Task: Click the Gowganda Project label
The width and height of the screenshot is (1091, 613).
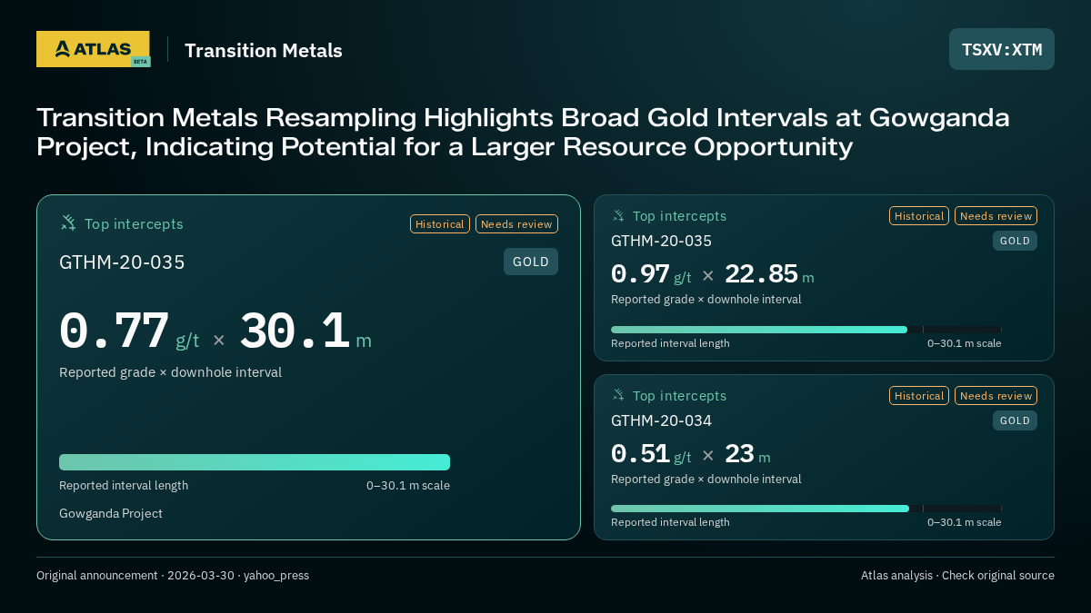Action: (111, 514)
